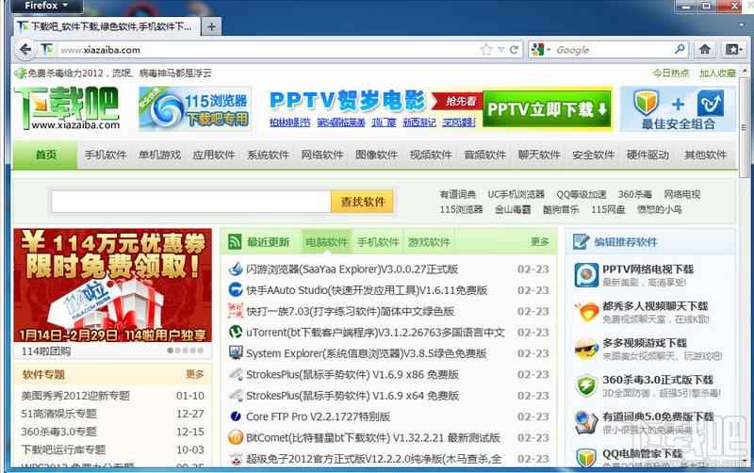Click the 都秀多人视频聊天 icon

(x=586, y=312)
